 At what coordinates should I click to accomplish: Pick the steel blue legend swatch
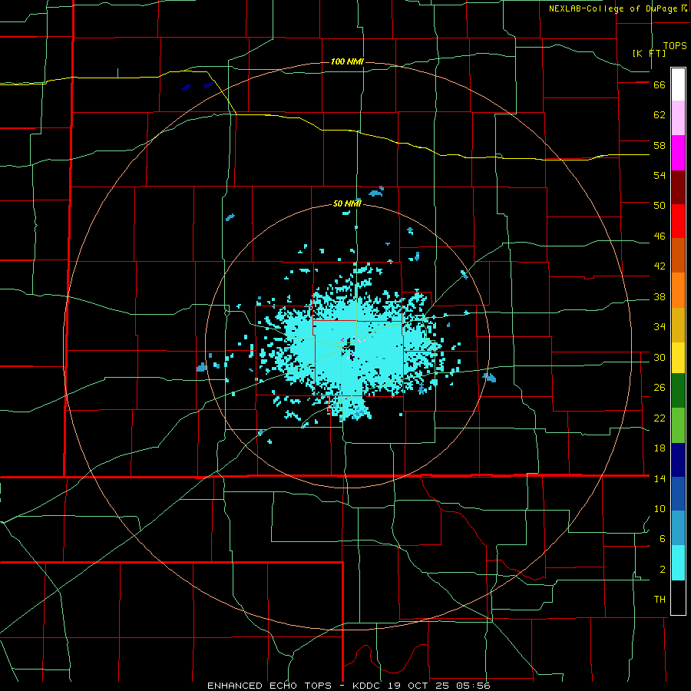point(678,528)
